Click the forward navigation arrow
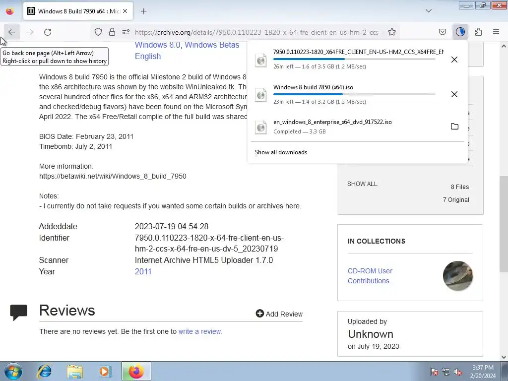The width and height of the screenshot is (508, 381). 30,32
